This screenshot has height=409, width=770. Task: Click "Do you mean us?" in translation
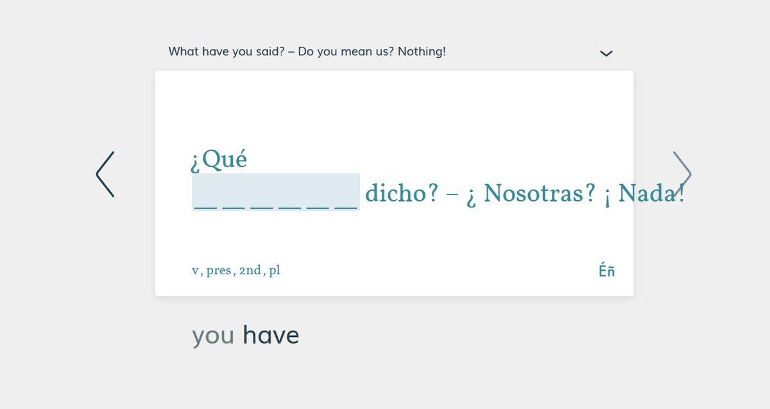[x=346, y=51]
